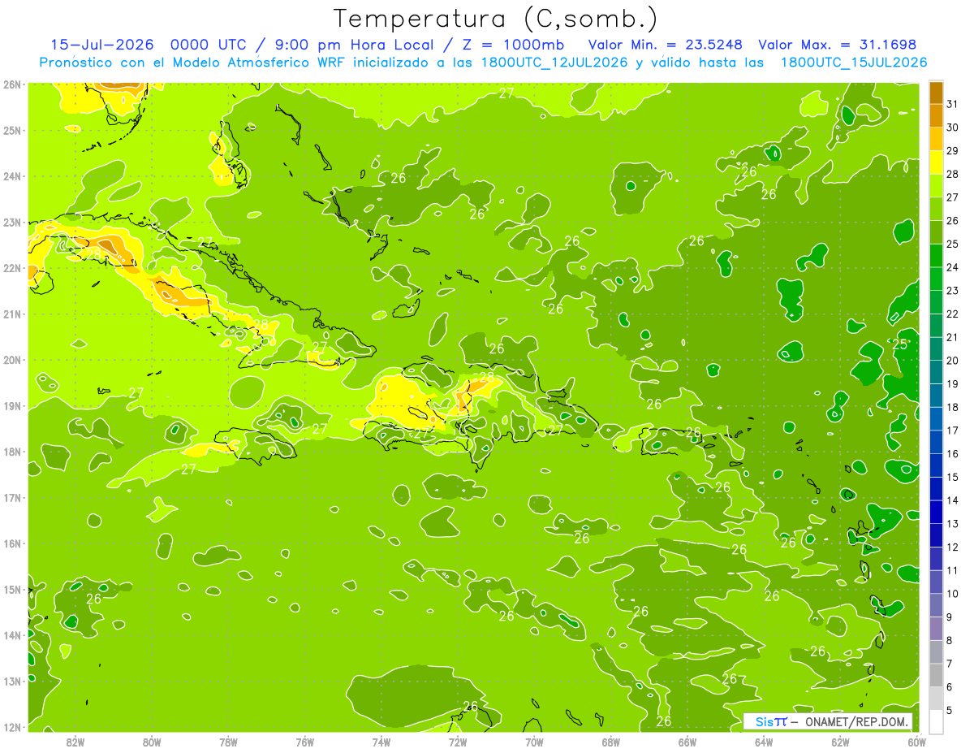Click the longitude label "62W"
Screen dimensions: 974x753
[840, 742]
